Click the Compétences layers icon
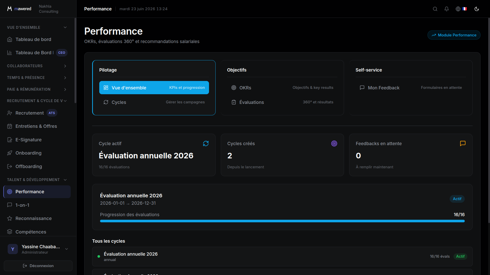The image size is (490, 275). pyautogui.click(x=10, y=232)
